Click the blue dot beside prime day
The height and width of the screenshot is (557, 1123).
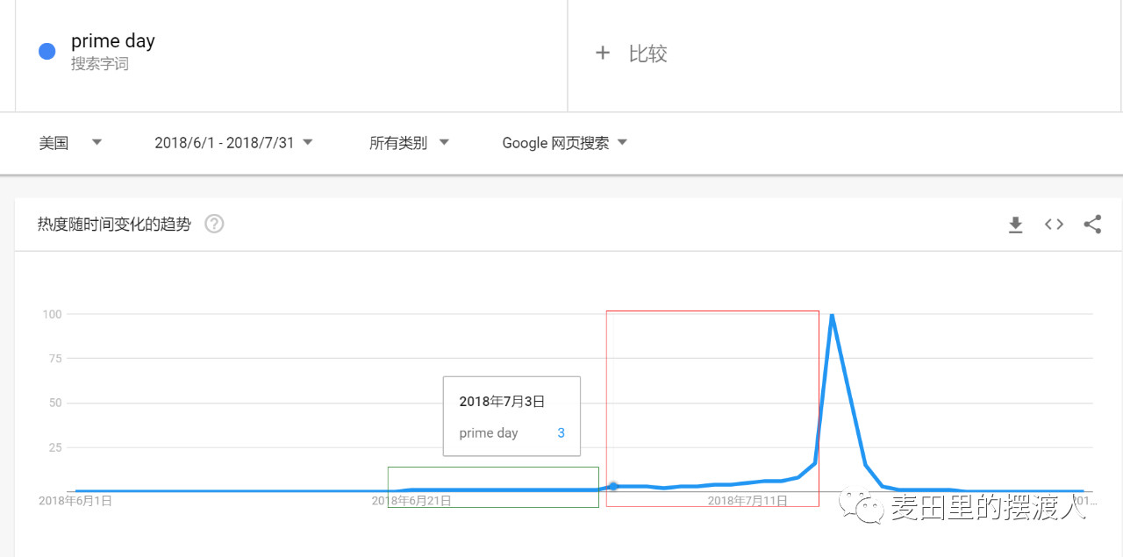[46, 51]
